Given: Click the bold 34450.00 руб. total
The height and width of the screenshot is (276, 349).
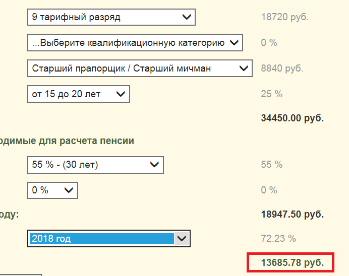Looking at the screenshot, I should [293, 118].
